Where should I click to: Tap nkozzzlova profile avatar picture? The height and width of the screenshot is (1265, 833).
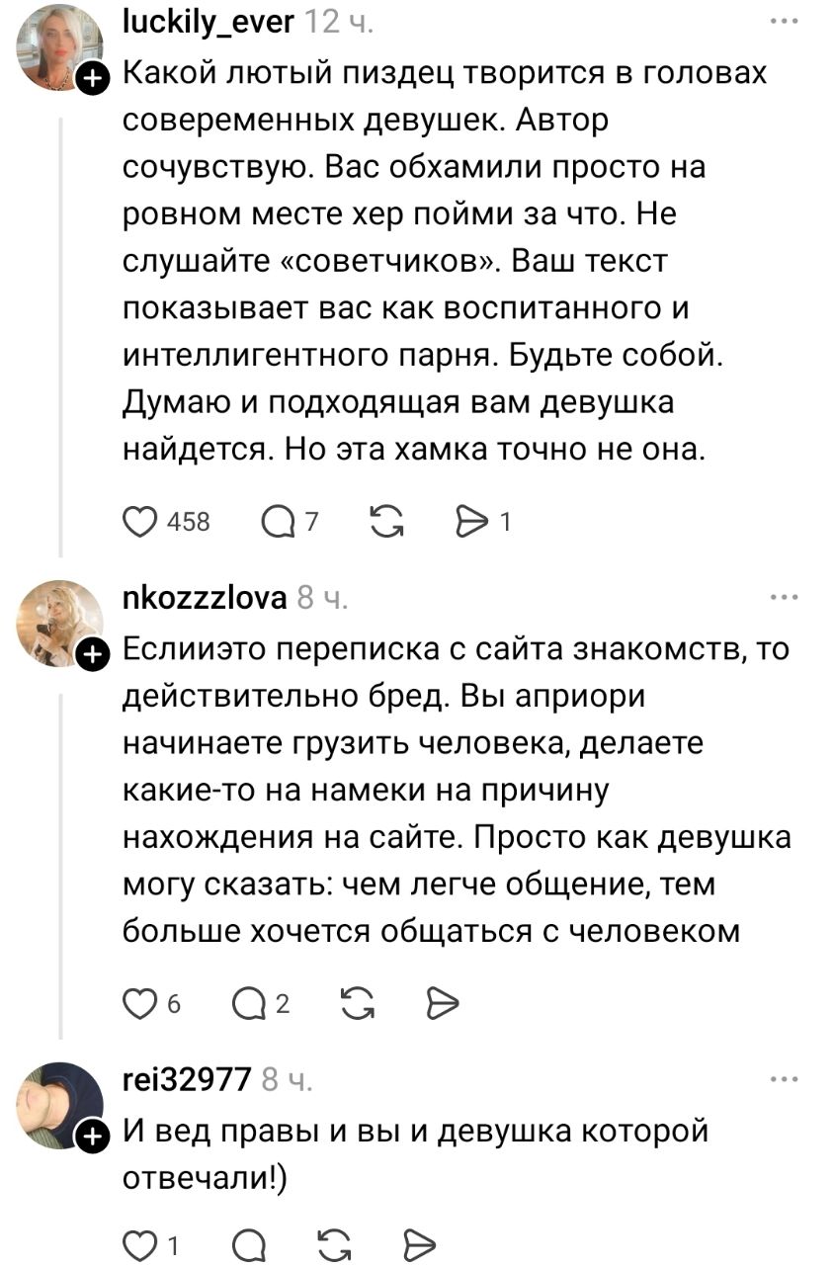point(59,623)
